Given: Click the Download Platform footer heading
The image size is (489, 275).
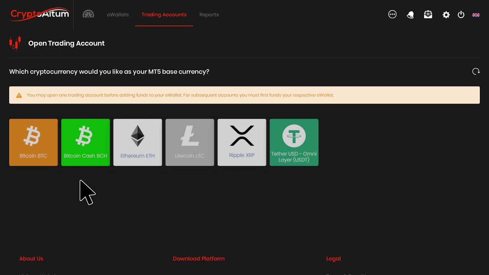Looking at the screenshot, I should (199, 259).
